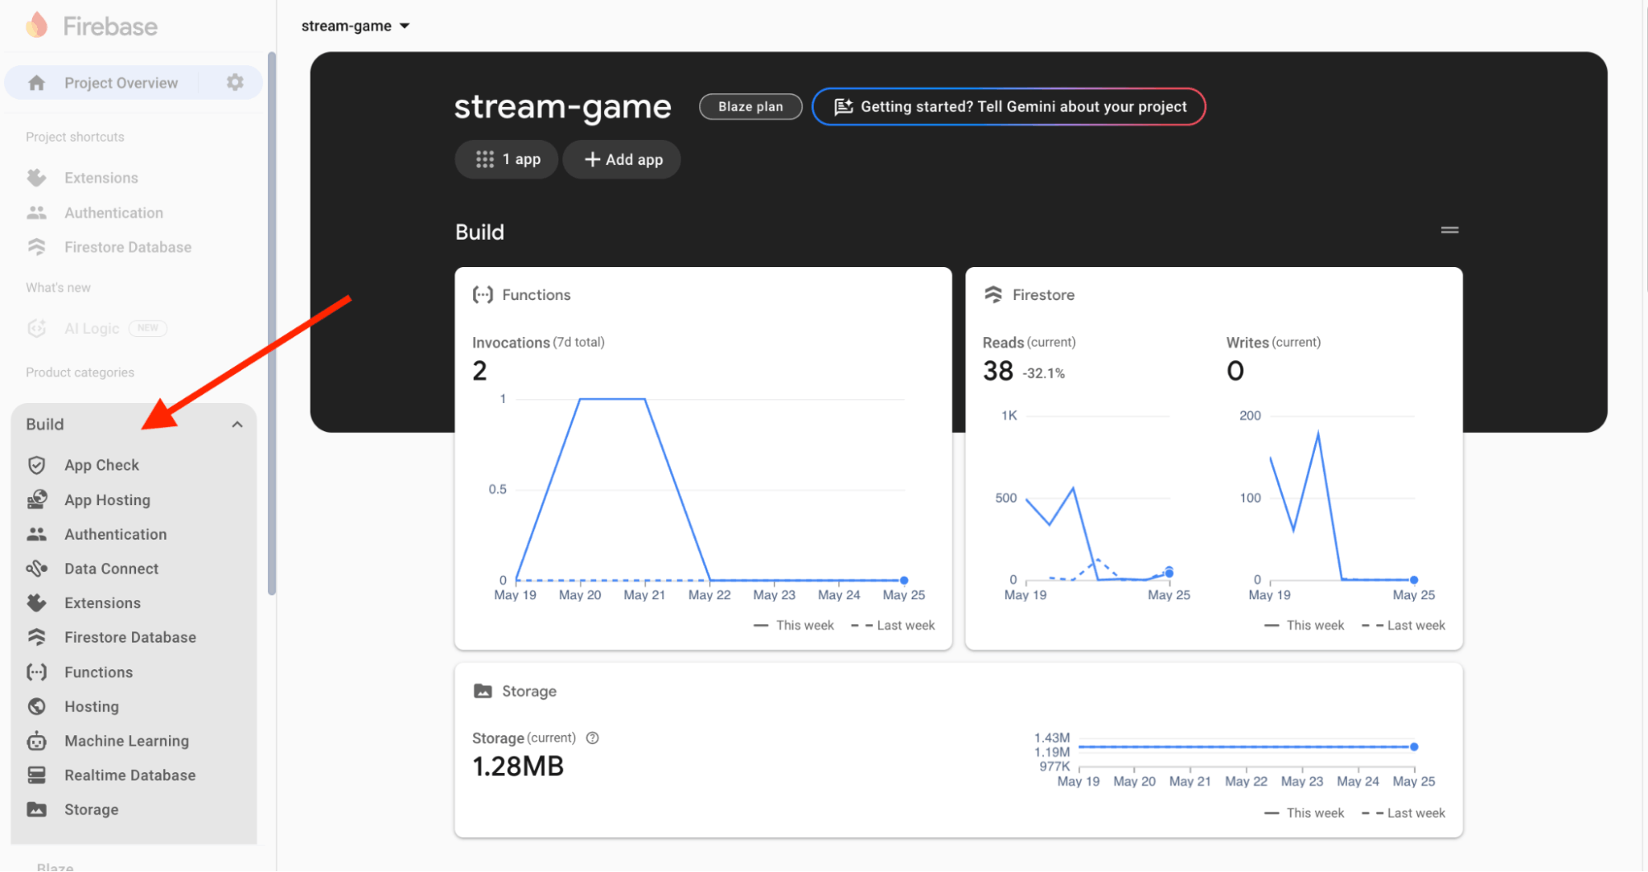Click the Hosting globe icon
Screen dimensions: 1648x872
[36, 706]
